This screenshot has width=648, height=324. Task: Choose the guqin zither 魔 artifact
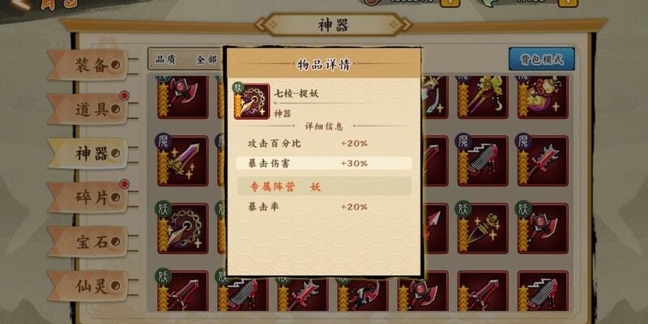coord(482,160)
